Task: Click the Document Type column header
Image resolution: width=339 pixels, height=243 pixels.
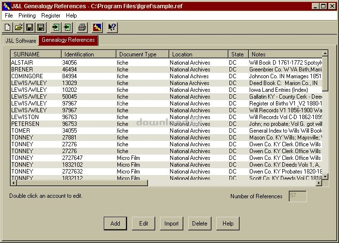Action: pos(143,54)
